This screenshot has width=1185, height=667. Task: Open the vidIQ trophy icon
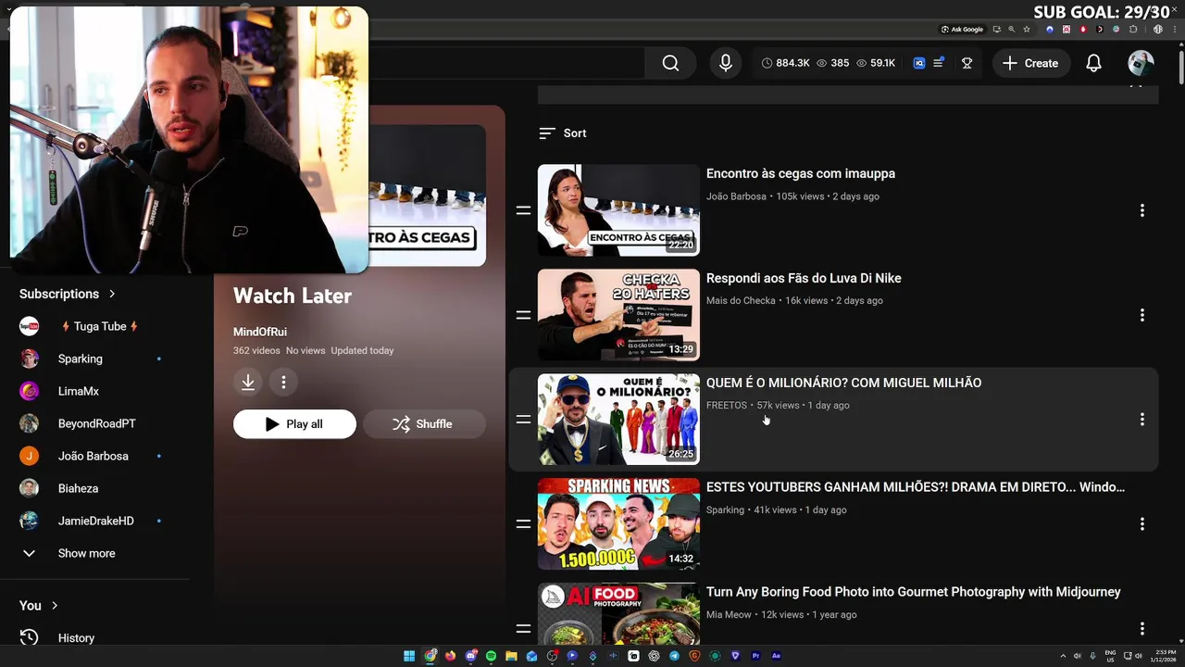pyautogui.click(x=967, y=63)
